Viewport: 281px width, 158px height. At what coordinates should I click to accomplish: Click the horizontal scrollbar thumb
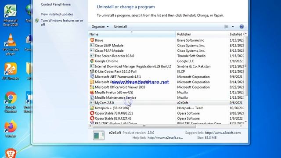tap(144, 126)
